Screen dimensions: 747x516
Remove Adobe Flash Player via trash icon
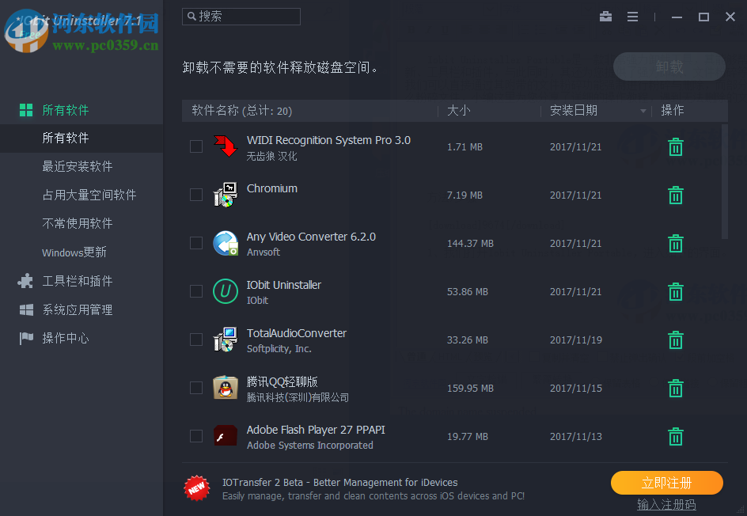click(x=675, y=436)
